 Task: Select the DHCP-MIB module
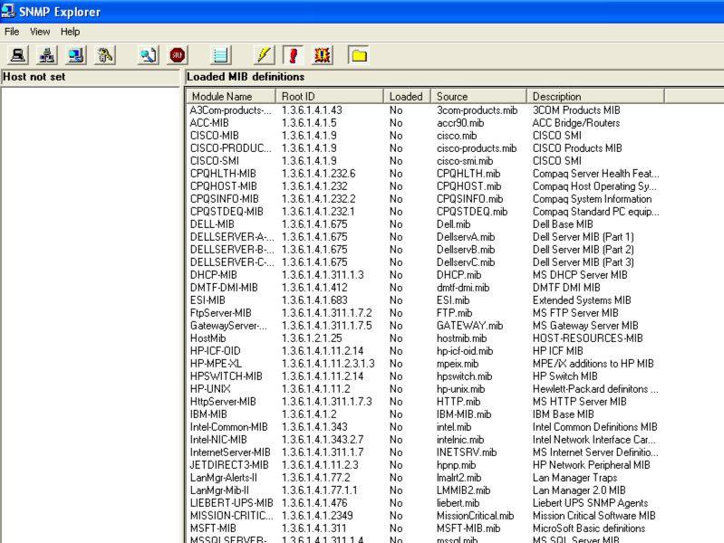[x=213, y=275]
